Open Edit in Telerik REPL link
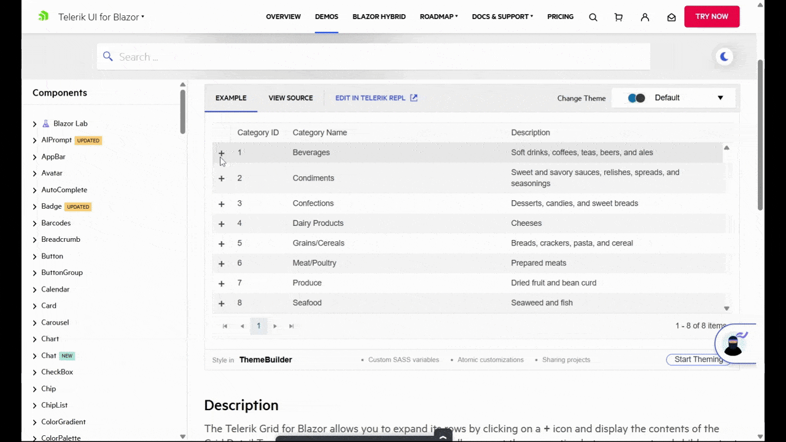Image resolution: width=786 pixels, height=442 pixels. (x=376, y=98)
